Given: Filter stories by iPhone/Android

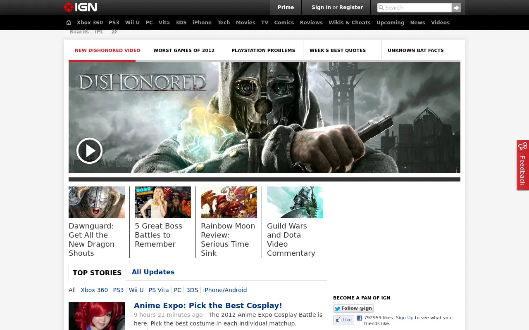Looking at the screenshot, I should (225, 290).
